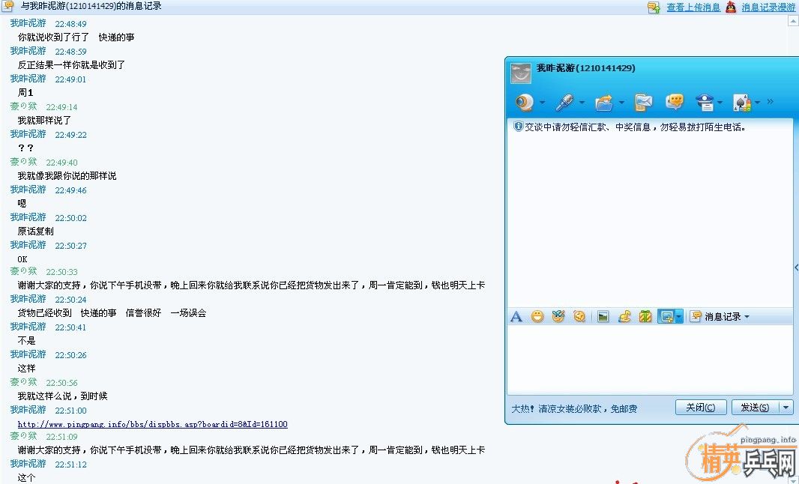This screenshot has width=799, height=484.
Task: Click the message text 反正结果一样你就是收到了
Action: point(71,65)
